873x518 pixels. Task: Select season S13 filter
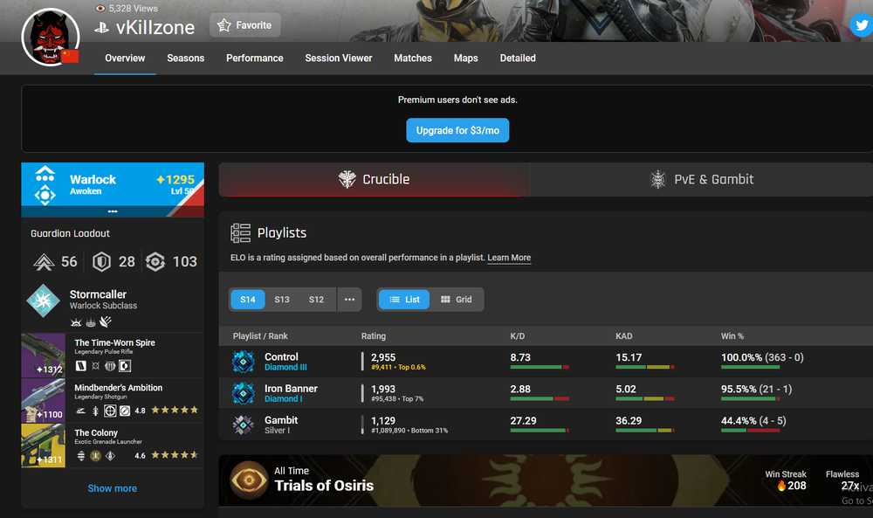click(x=282, y=300)
